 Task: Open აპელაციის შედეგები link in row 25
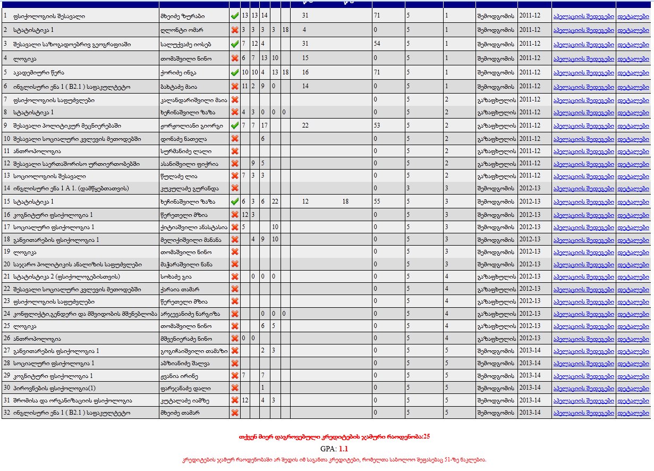pyautogui.click(x=583, y=327)
